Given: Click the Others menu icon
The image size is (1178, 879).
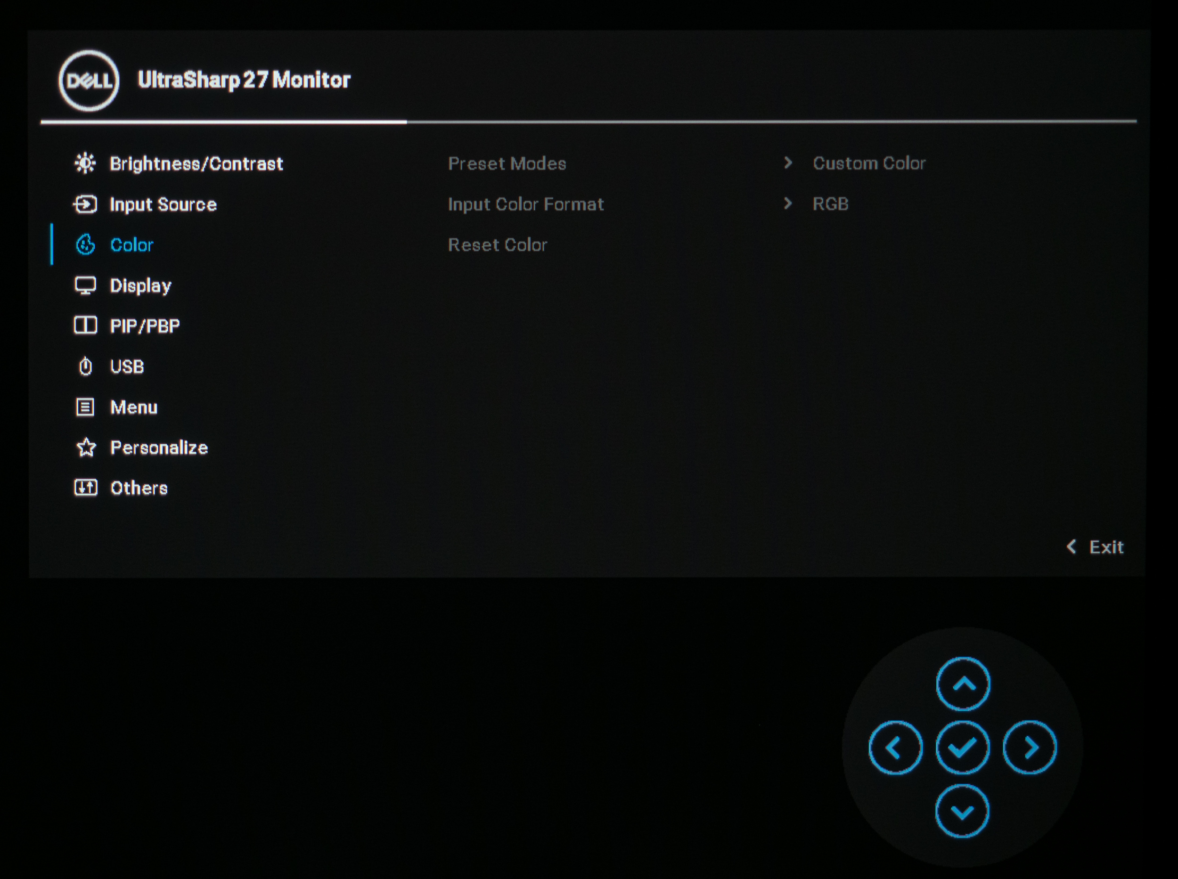Looking at the screenshot, I should click(86, 488).
